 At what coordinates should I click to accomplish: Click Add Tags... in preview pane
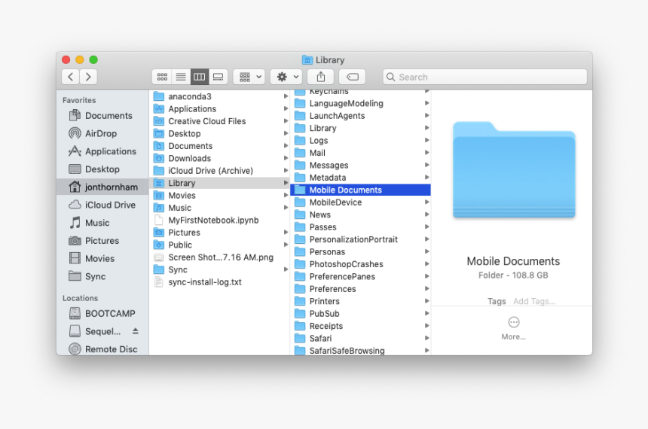534,301
